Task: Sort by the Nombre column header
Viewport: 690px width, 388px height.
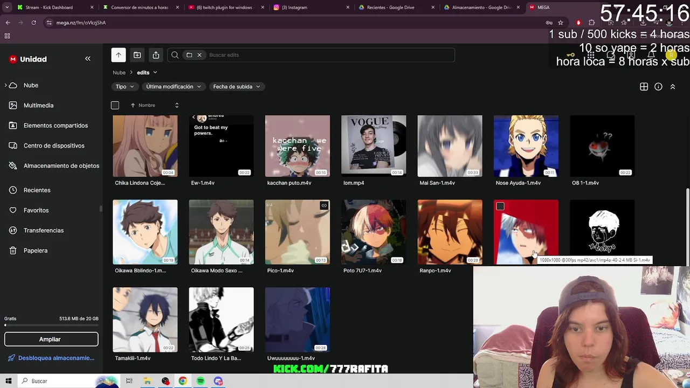Action: coord(147,105)
